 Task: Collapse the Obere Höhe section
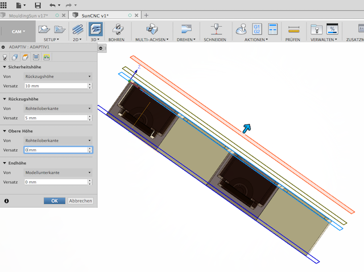coord(5,131)
